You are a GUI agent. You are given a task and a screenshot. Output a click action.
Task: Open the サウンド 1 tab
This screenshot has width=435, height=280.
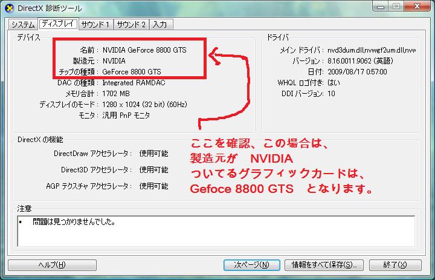pyautogui.click(x=95, y=25)
